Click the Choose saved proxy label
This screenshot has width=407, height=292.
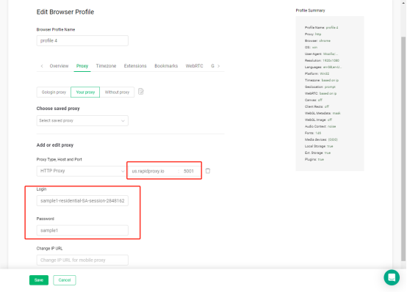[x=58, y=109]
